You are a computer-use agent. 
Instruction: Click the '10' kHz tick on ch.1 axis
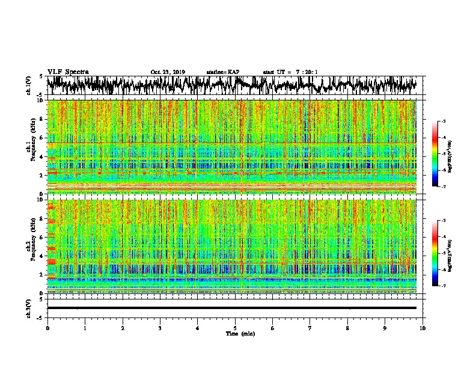tap(40, 100)
